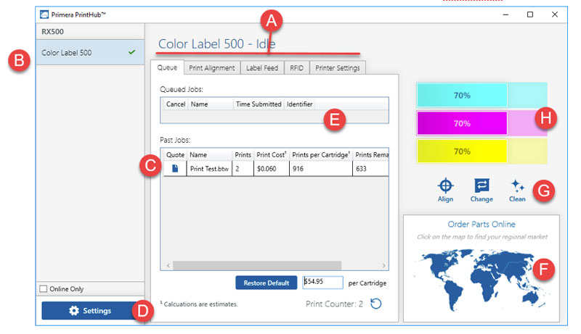Click the Print Cost column header
This screenshot has width=581, height=334.
coord(271,155)
